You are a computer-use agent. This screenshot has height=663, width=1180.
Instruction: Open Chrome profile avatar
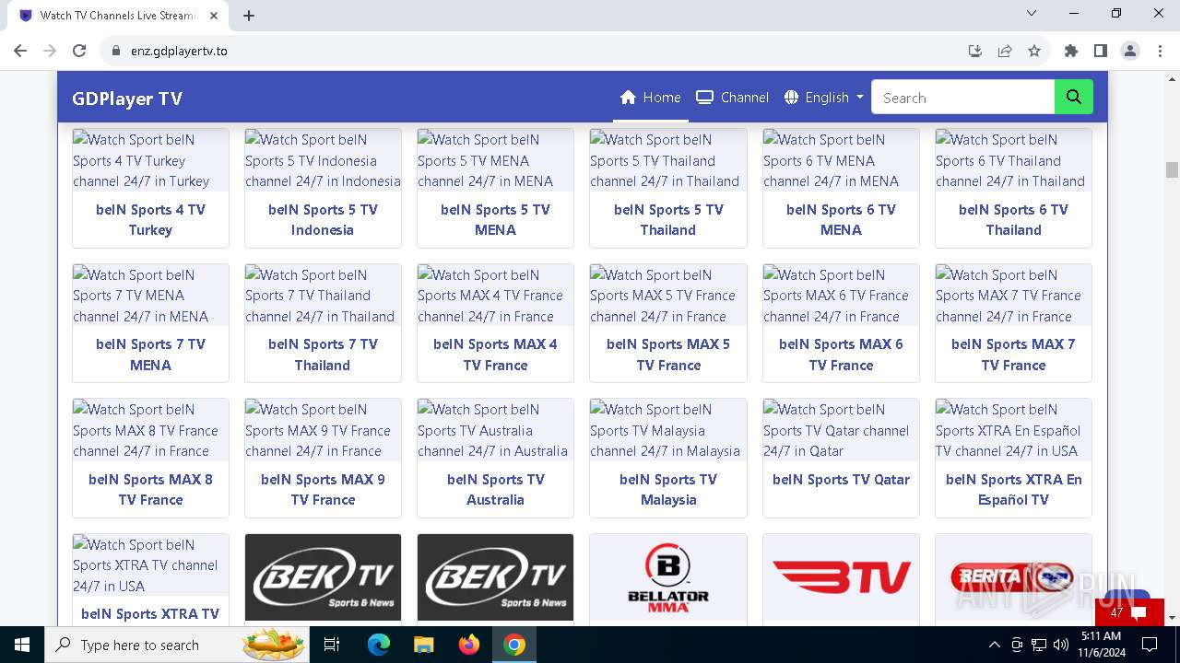1130,51
